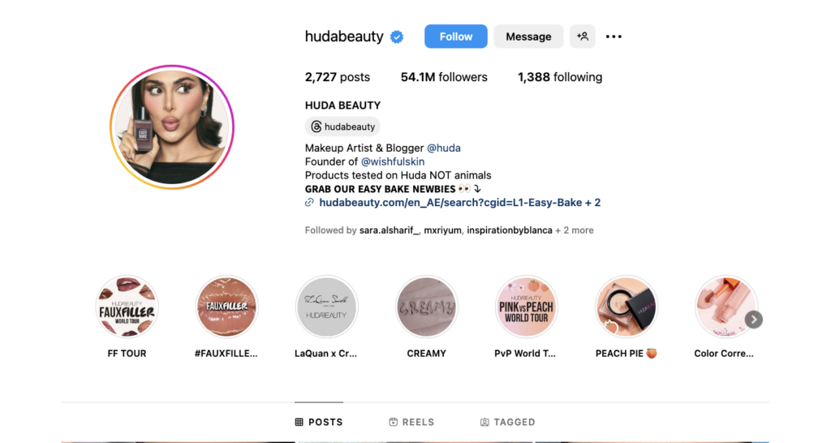831x443 pixels.
Task: View the LaQuan x Creamy highlight
Action: (326, 307)
